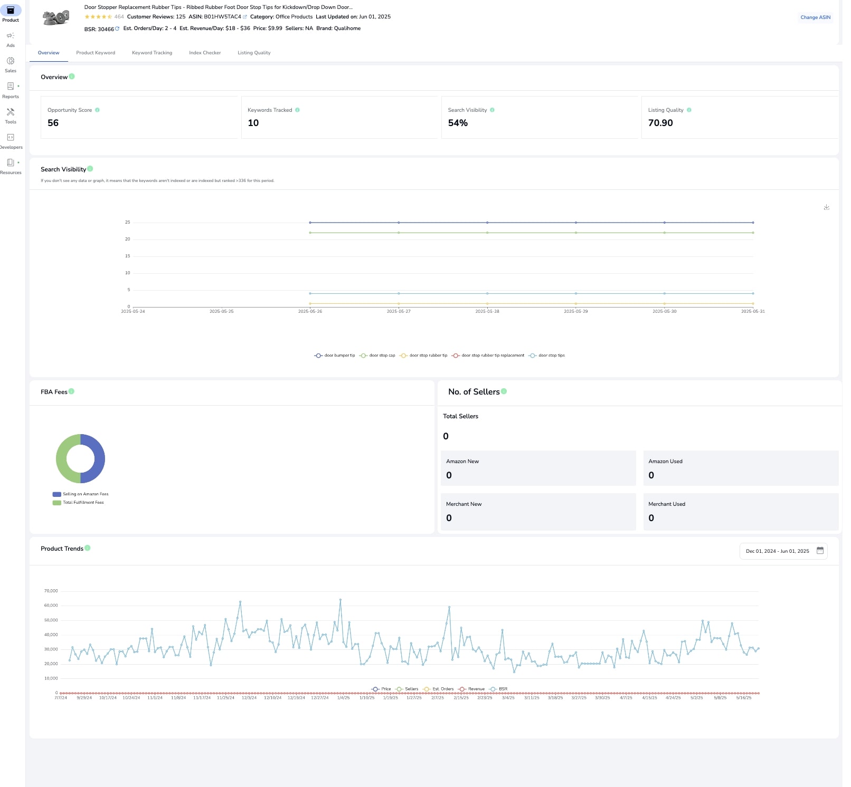Click Listing Quality card info icon

tap(689, 110)
